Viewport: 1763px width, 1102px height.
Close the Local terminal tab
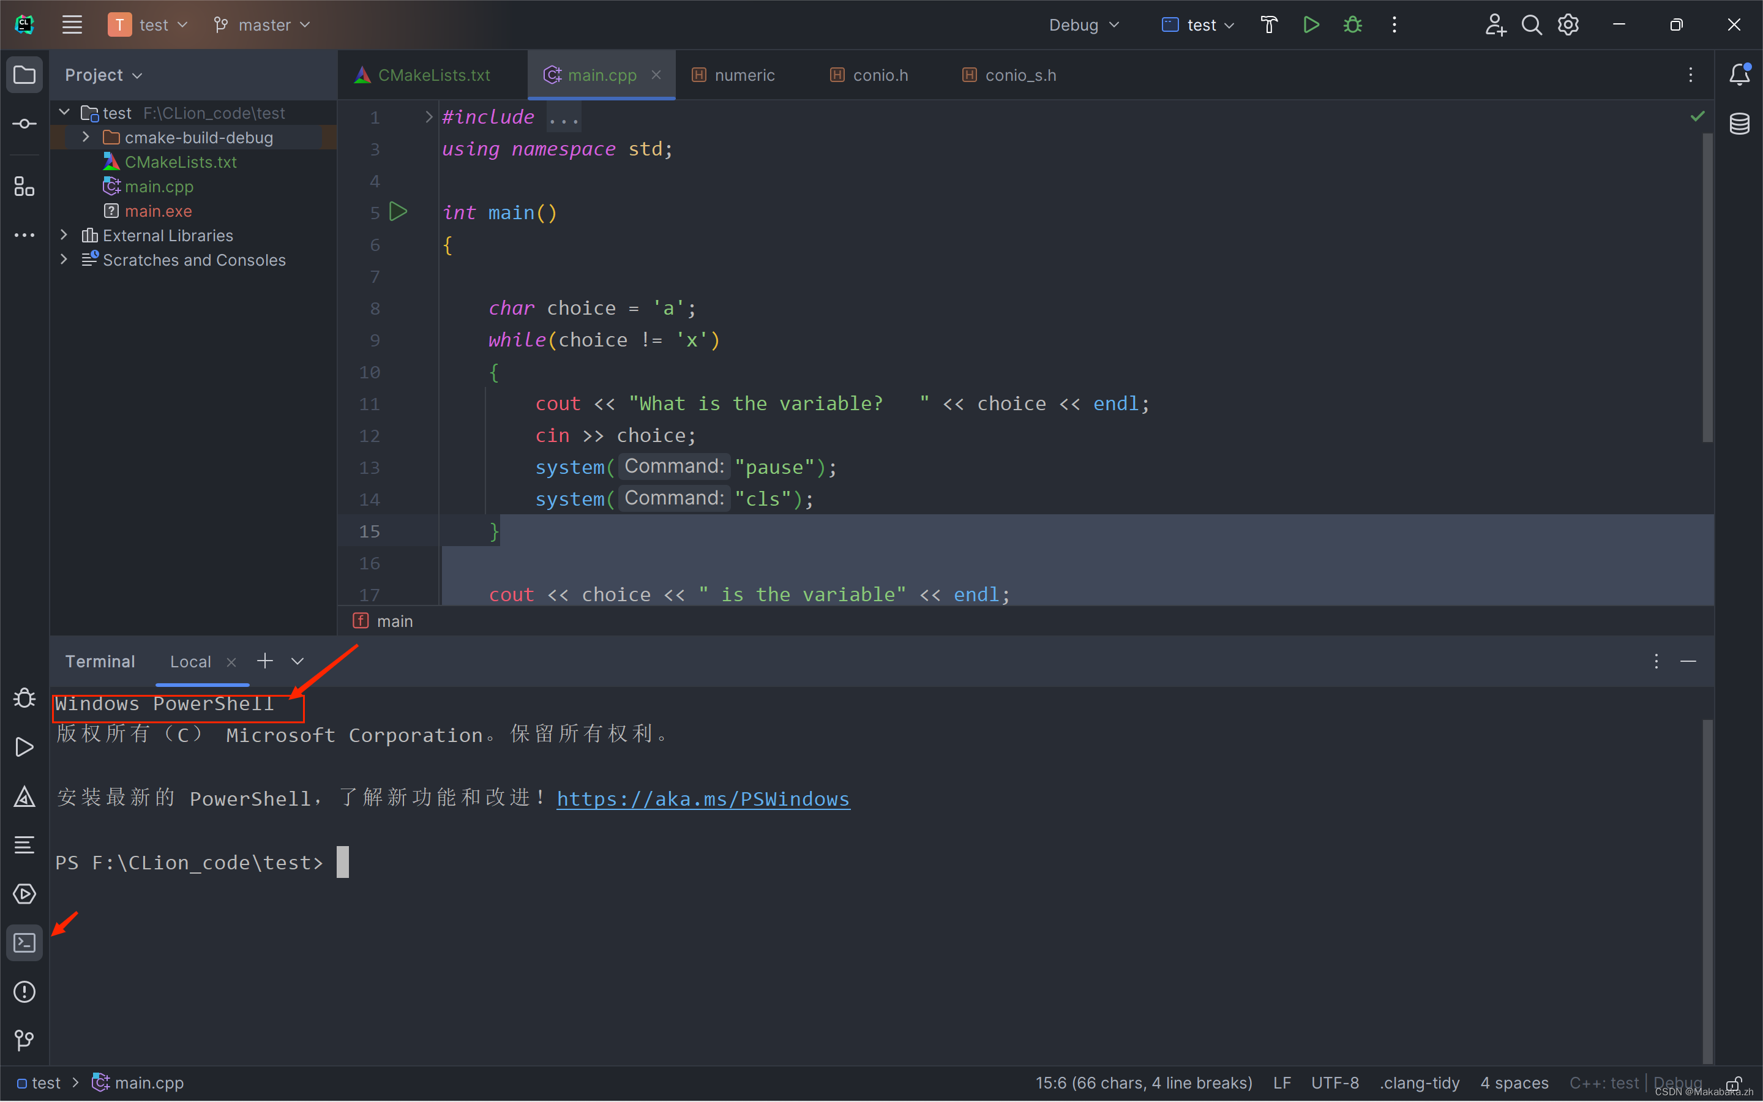click(x=231, y=662)
